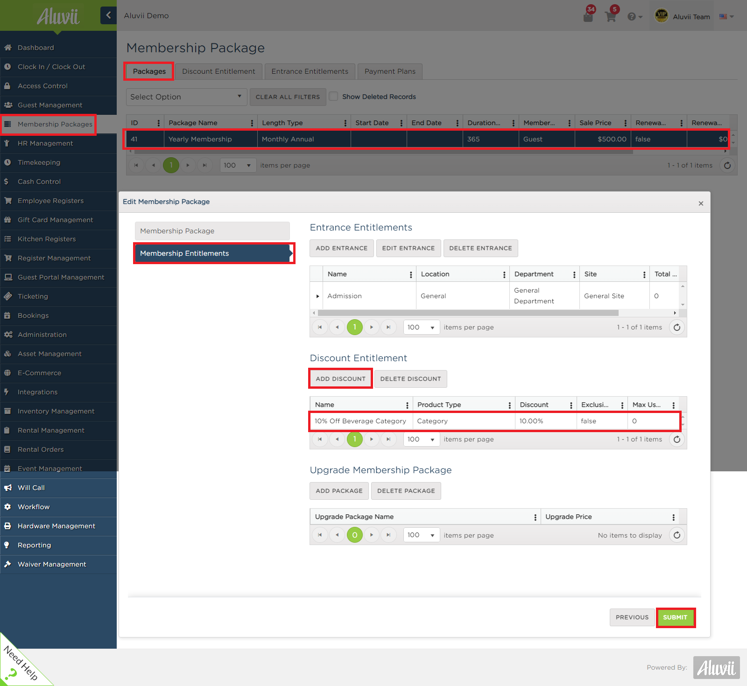Open Department column menu in Entrance grid
Screen dimensions: 747x686
click(574, 274)
